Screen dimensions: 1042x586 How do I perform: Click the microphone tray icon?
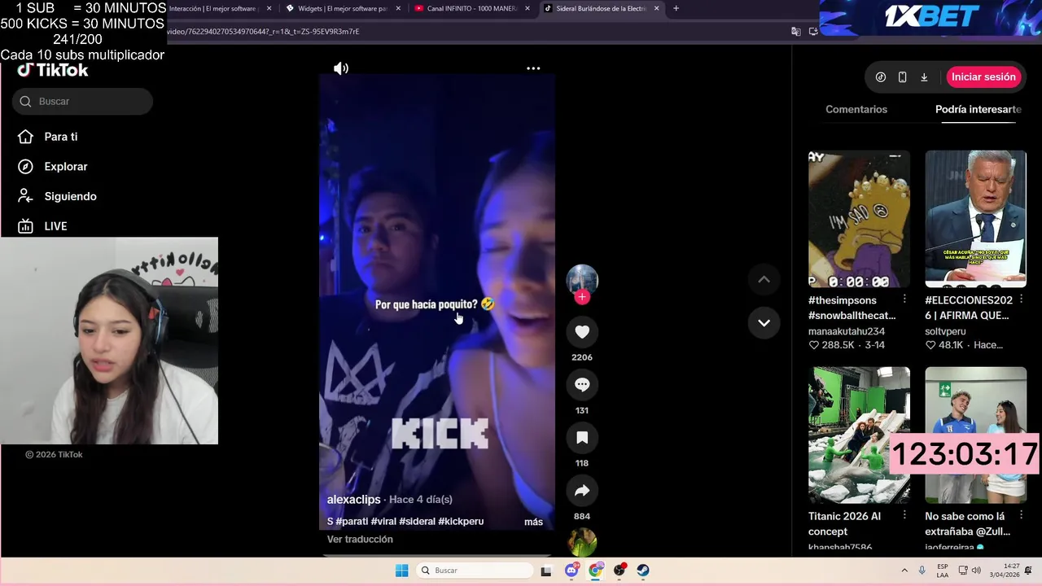click(x=922, y=571)
